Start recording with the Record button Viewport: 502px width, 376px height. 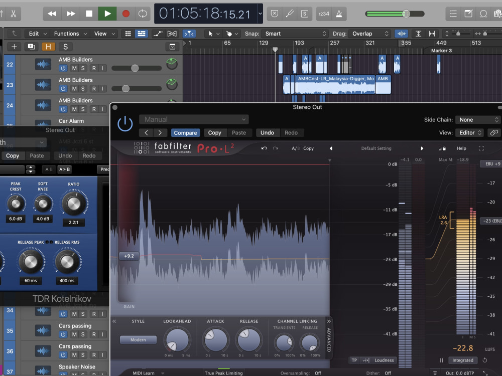point(126,14)
